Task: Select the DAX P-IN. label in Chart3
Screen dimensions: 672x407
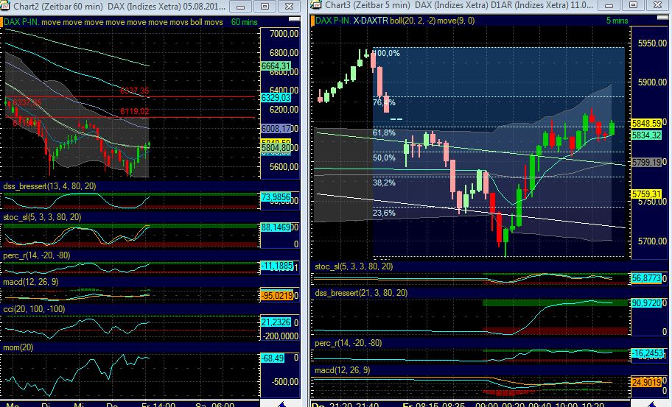Action: [x=334, y=20]
